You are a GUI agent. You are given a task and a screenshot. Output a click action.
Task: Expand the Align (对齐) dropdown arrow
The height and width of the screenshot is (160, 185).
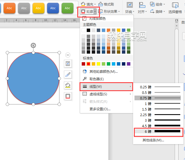(x=146, y=12)
